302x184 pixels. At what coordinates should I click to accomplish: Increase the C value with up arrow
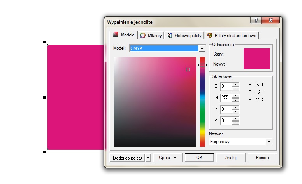[235, 85]
